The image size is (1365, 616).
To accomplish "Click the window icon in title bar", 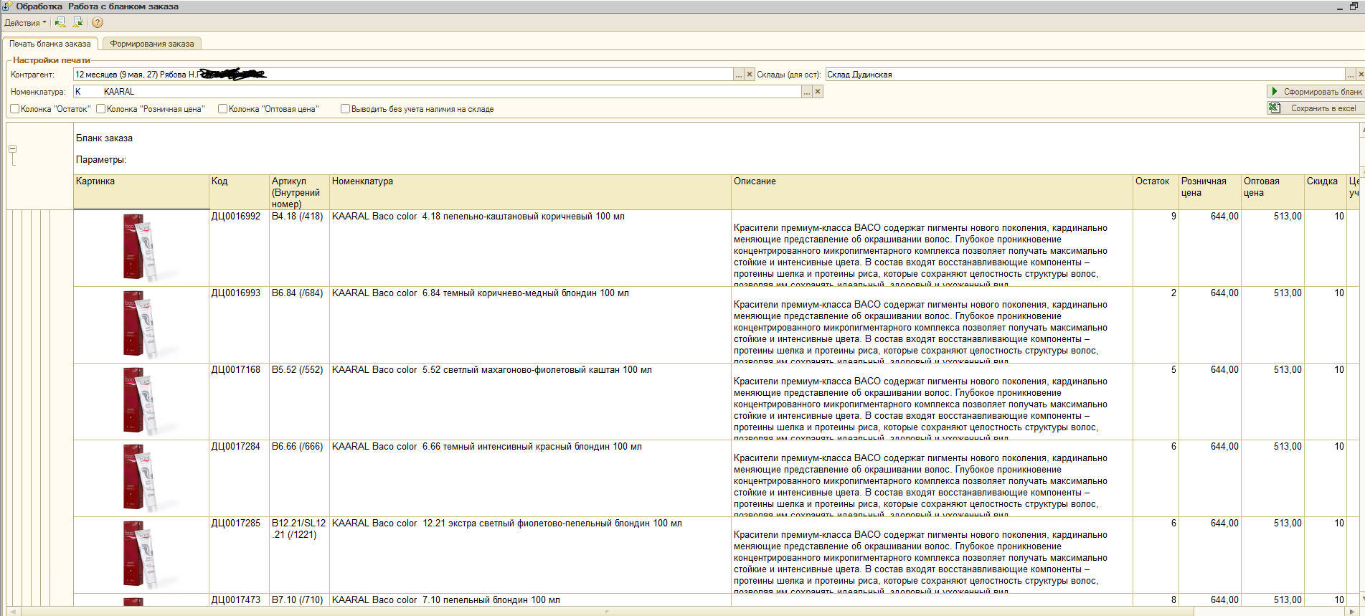I will click(x=6, y=6).
